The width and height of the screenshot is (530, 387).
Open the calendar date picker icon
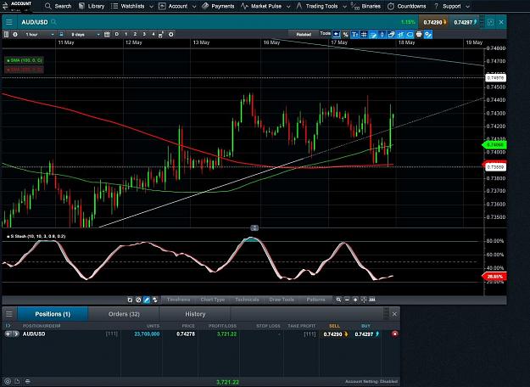pos(107,34)
